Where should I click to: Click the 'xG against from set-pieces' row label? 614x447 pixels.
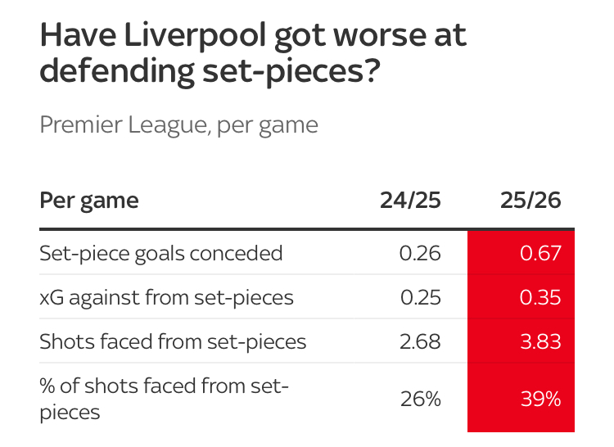(166, 297)
